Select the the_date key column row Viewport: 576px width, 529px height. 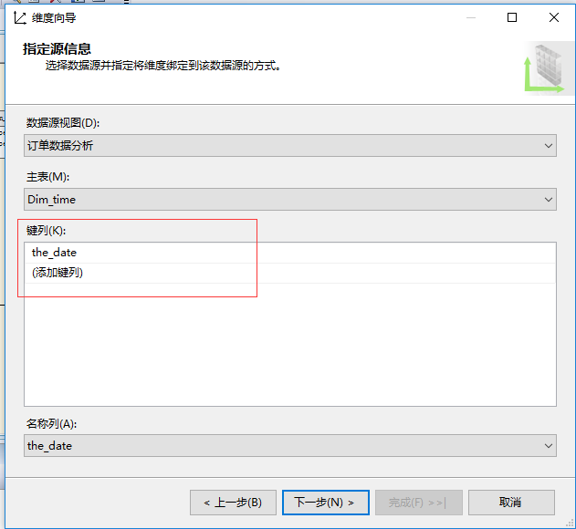tap(290, 253)
